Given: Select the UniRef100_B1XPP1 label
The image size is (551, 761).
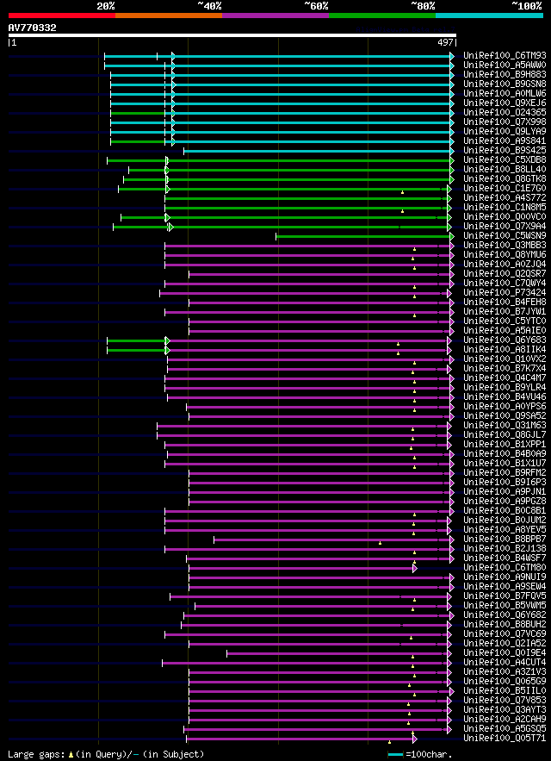Looking at the screenshot, I should pos(505,444).
